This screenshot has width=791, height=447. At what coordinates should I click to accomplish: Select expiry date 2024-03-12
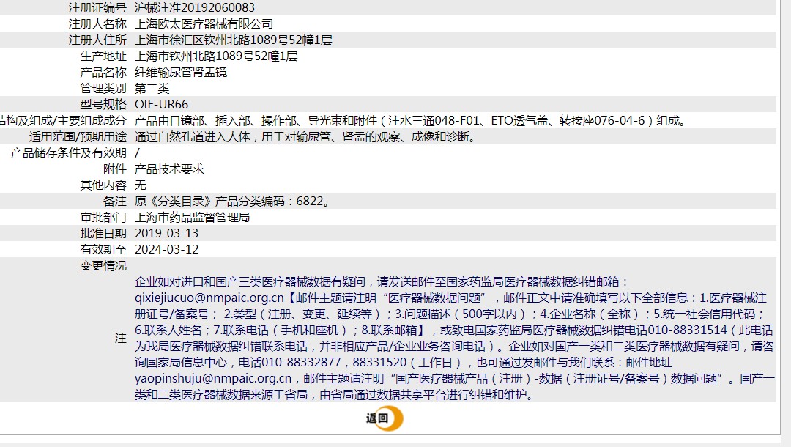[166, 250]
